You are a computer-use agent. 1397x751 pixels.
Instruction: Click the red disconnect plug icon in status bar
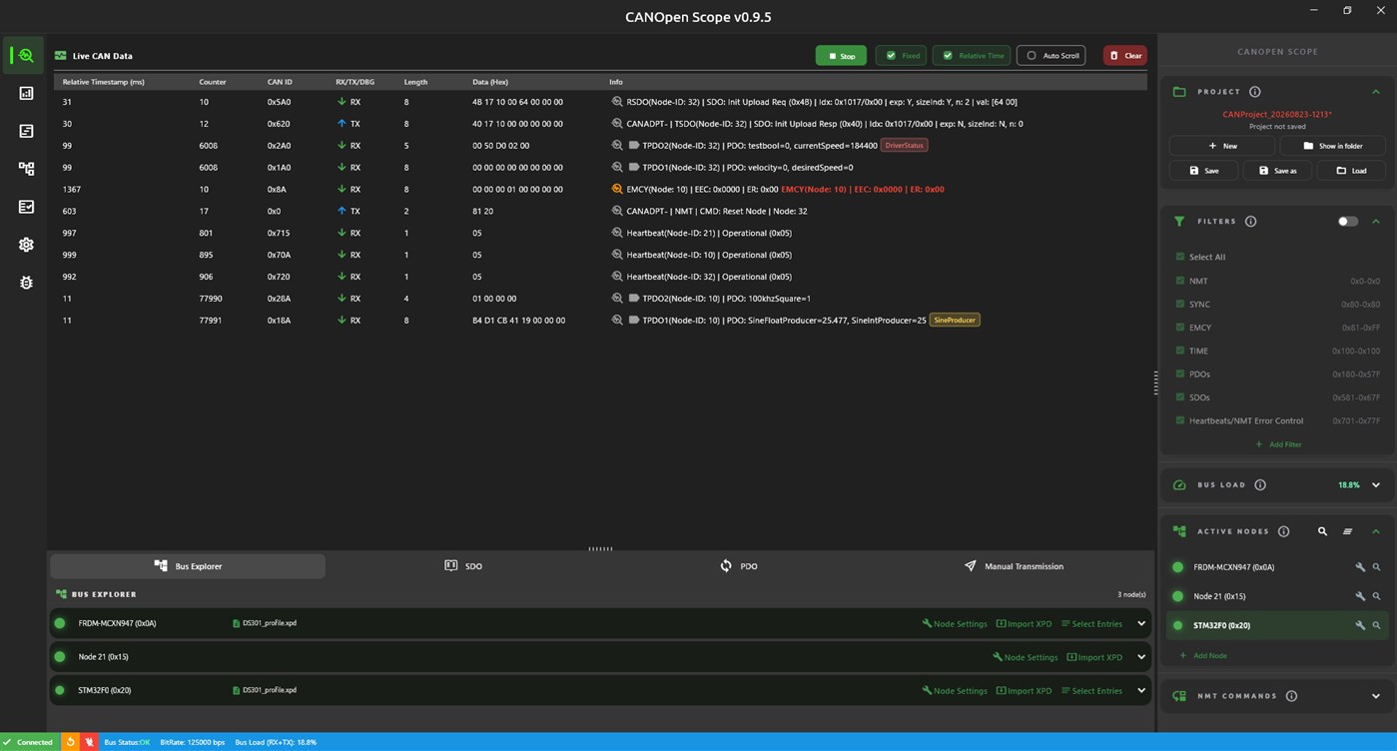coord(89,742)
